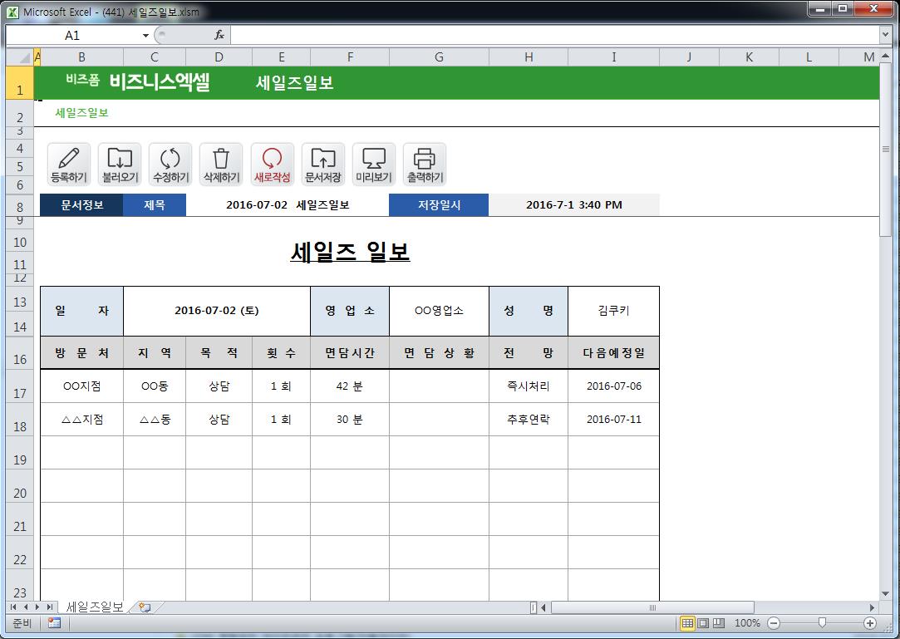Viewport: 900px width, 639px height.
Task: Click column header G
Action: [439, 57]
